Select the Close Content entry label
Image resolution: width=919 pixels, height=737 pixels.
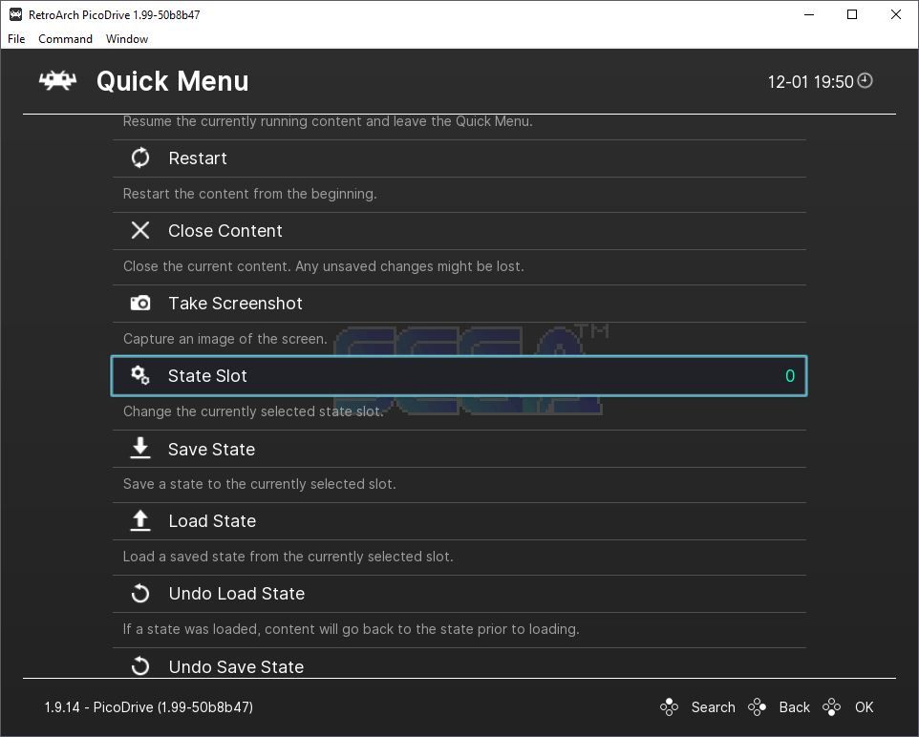pos(225,231)
